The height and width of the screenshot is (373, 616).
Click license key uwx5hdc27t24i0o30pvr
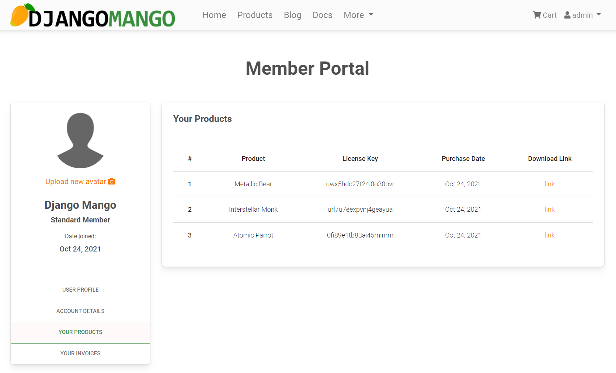(x=360, y=184)
